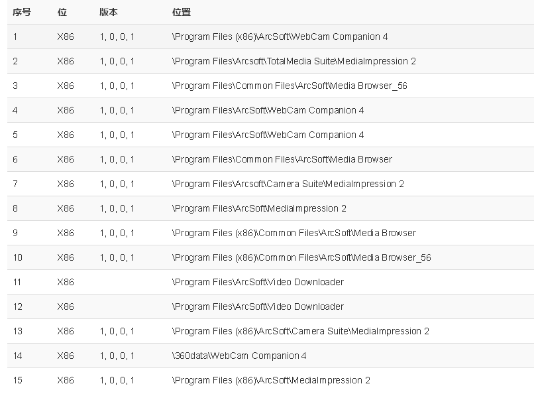Select row 15 path Program Files (x86)\ArcSoft\MediaImpression 2
The image size is (534, 398).
tap(271, 380)
